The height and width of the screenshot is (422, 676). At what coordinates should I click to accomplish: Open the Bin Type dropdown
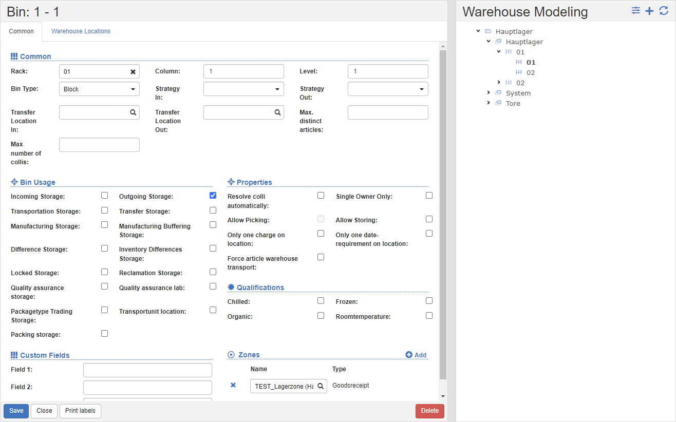[x=99, y=89]
